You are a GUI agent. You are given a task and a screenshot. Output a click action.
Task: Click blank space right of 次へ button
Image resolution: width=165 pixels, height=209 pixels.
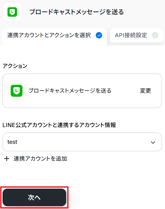pos(115,198)
